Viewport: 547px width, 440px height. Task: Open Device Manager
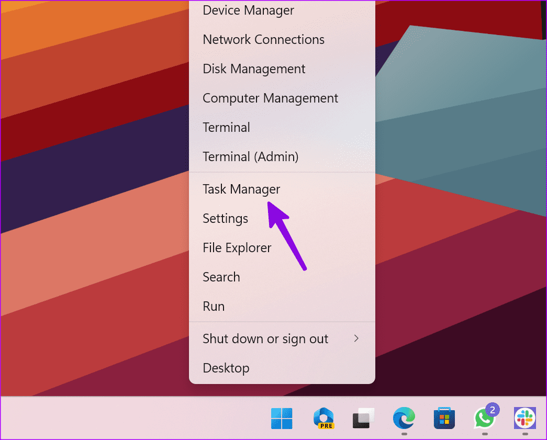click(248, 10)
